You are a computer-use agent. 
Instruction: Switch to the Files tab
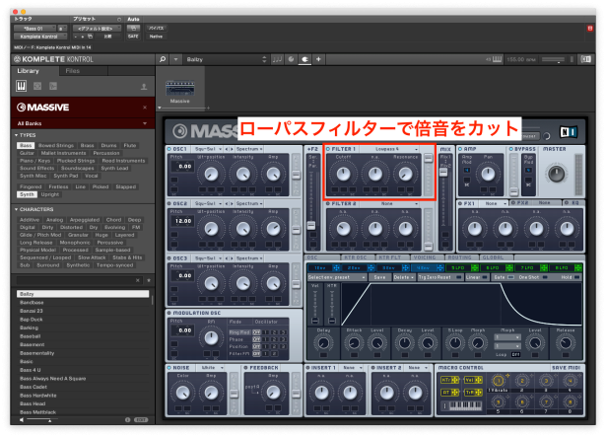pyautogui.click(x=73, y=71)
